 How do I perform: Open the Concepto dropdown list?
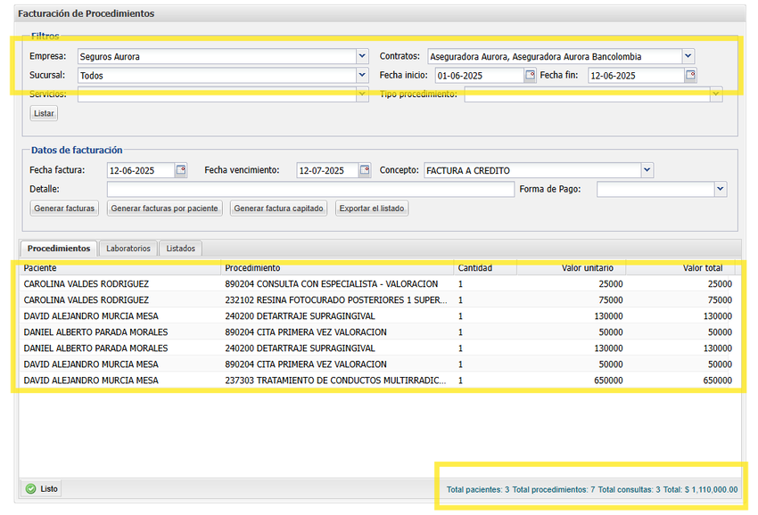647,170
